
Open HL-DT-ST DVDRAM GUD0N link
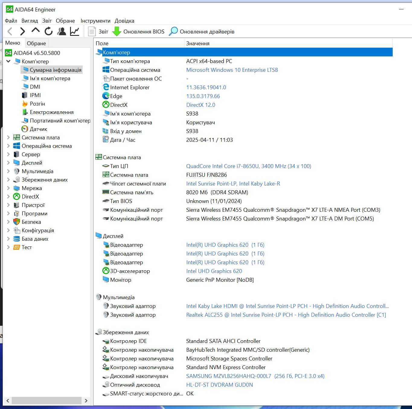[x=219, y=385]
